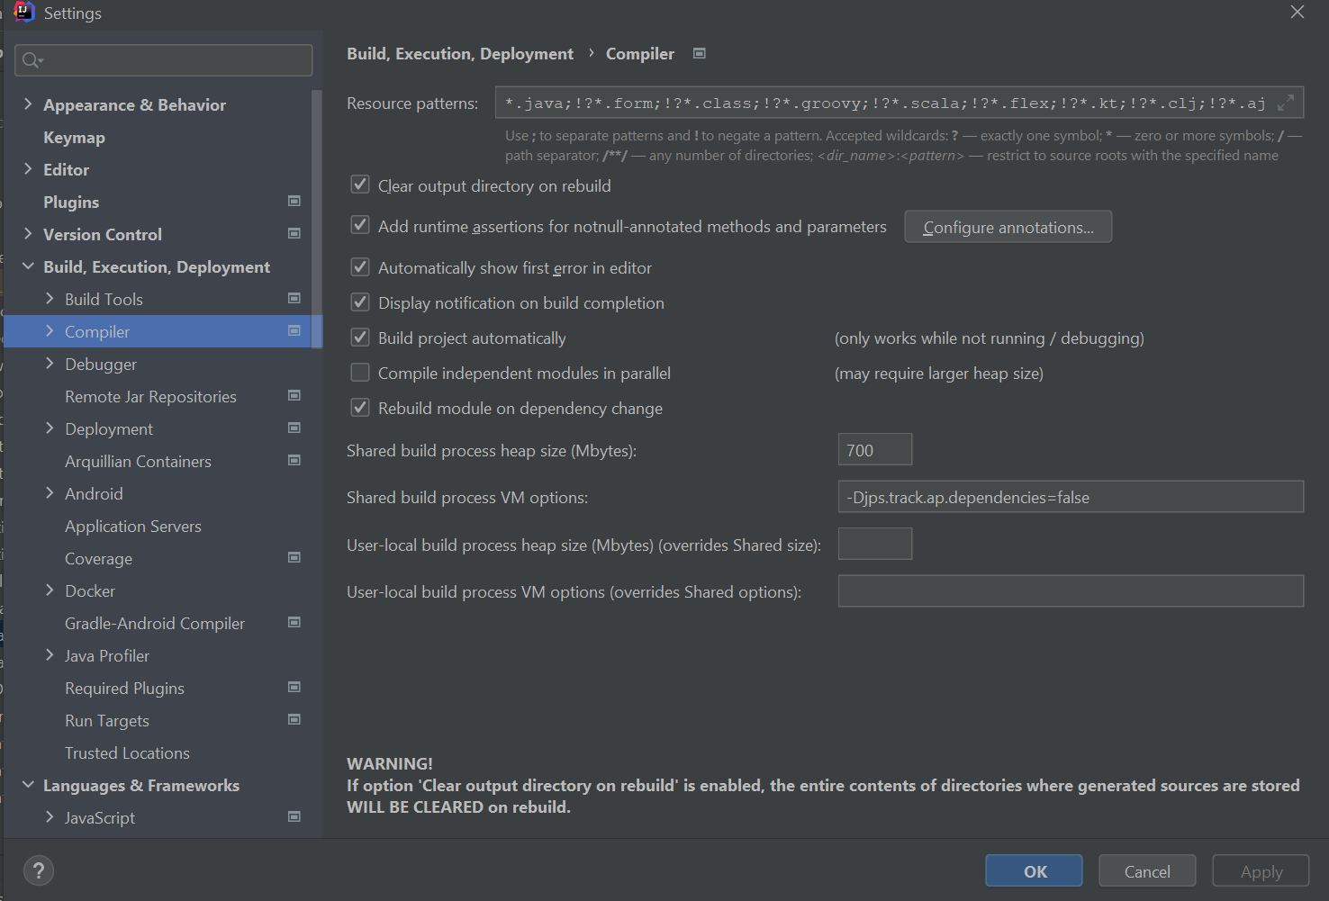The width and height of the screenshot is (1329, 901).
Task: Click the Shared build process heap size field
Action: pos(874,450)
